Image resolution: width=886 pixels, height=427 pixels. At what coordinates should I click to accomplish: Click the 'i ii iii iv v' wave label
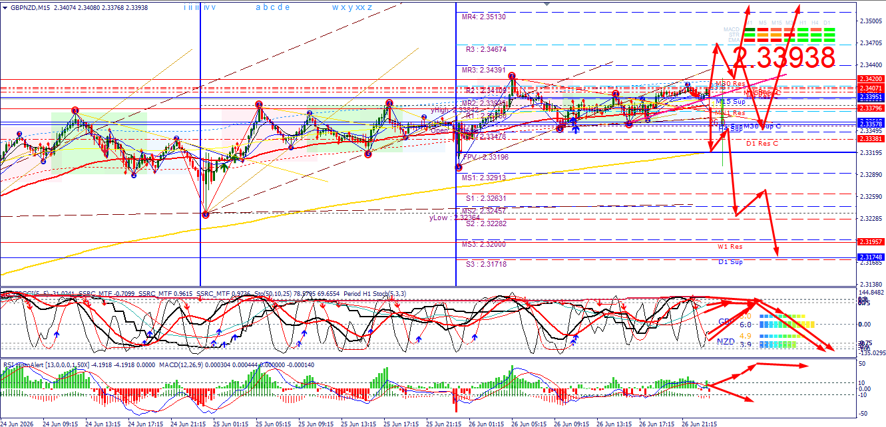tap(200, 7)
